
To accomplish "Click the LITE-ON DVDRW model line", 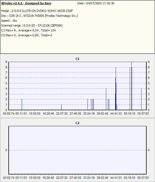I will (37, 11).
